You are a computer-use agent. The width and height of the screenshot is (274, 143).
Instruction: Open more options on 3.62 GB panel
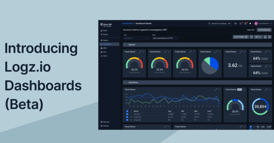click(x=244, y=52)
